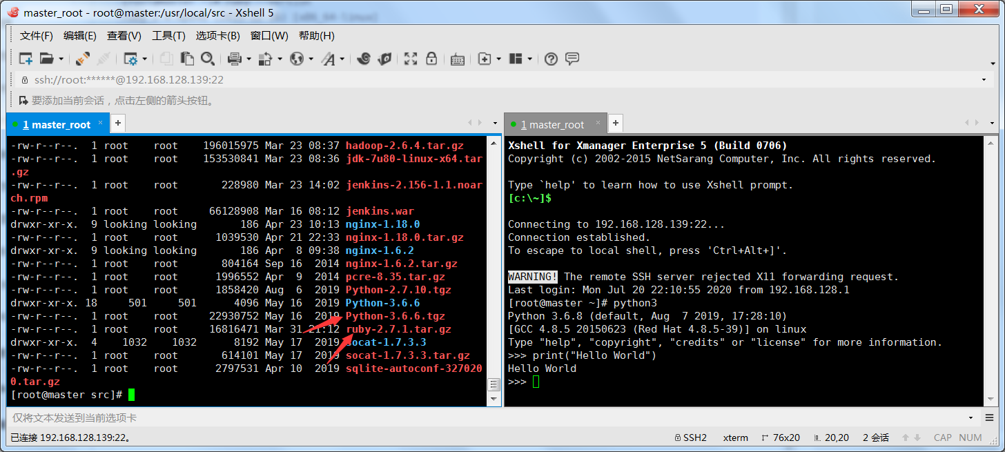1005x452 pixels.
Task: Click 76x20 terminal size in status bar
Action: (780, 438)
